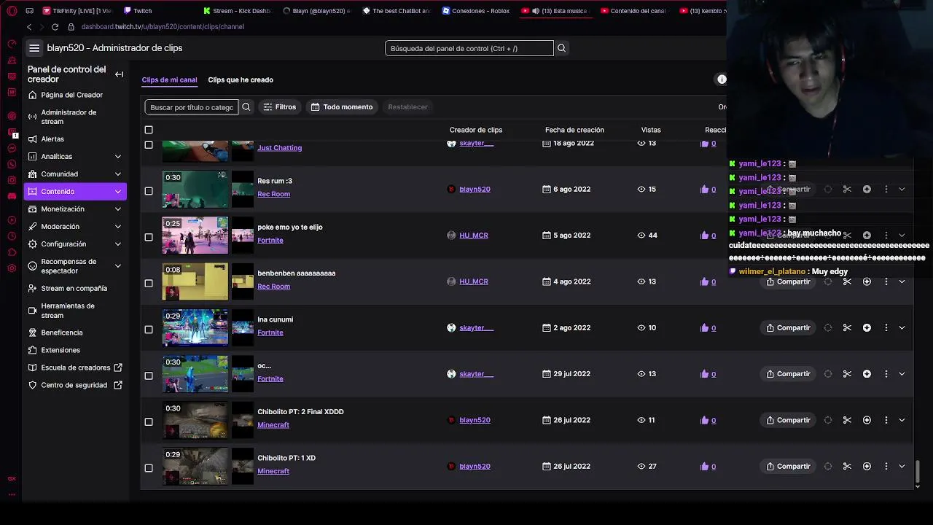Click browser reload button

click(x=55, y=27)
